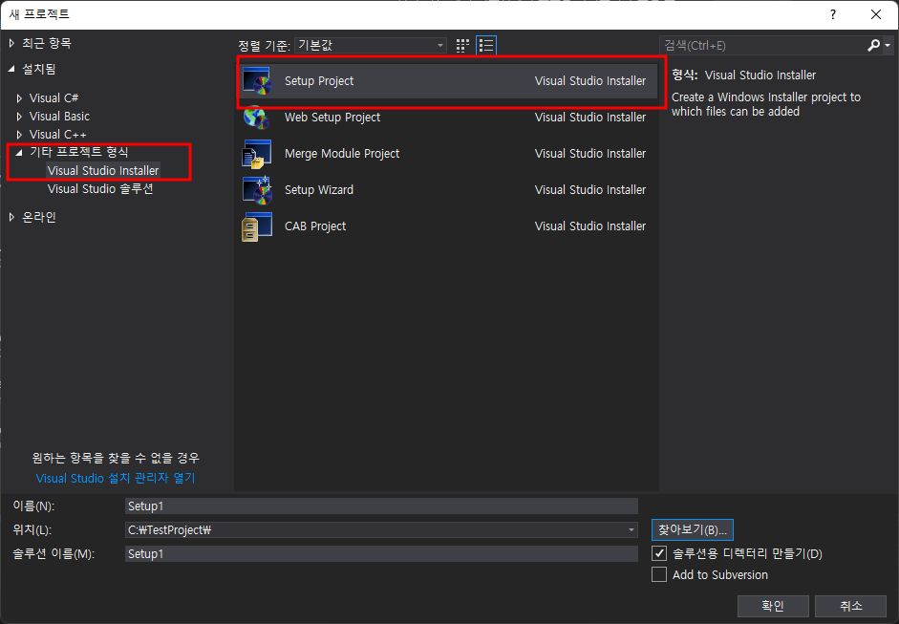
Task: Select the Setup Wizard name text
Action: pos(319,190)
